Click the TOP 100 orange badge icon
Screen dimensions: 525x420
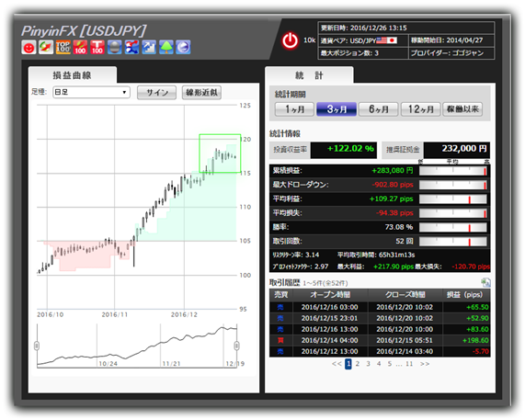pyautogui.click(x=63, y=47)
